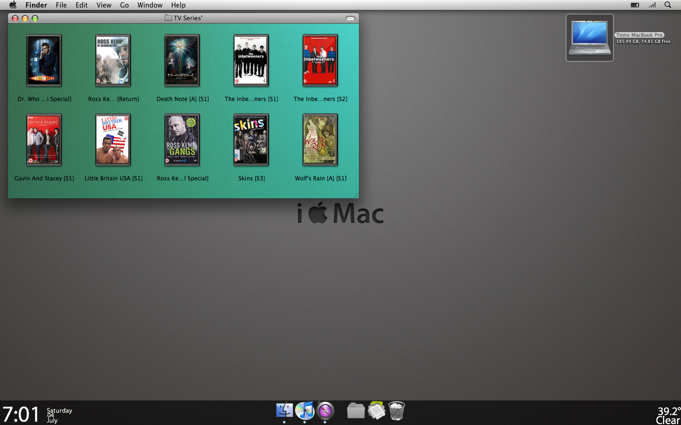
Task: Click the 'Gavin And Stacey [S1]' label
Action: [x=44, y=178]
